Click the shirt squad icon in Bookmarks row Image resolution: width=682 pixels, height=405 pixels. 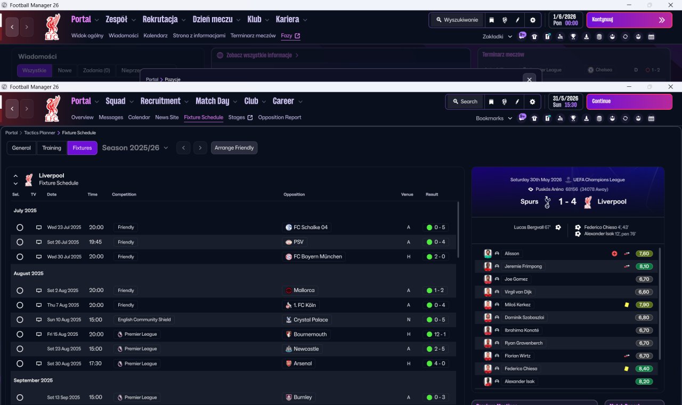click(x=534, y=118)
